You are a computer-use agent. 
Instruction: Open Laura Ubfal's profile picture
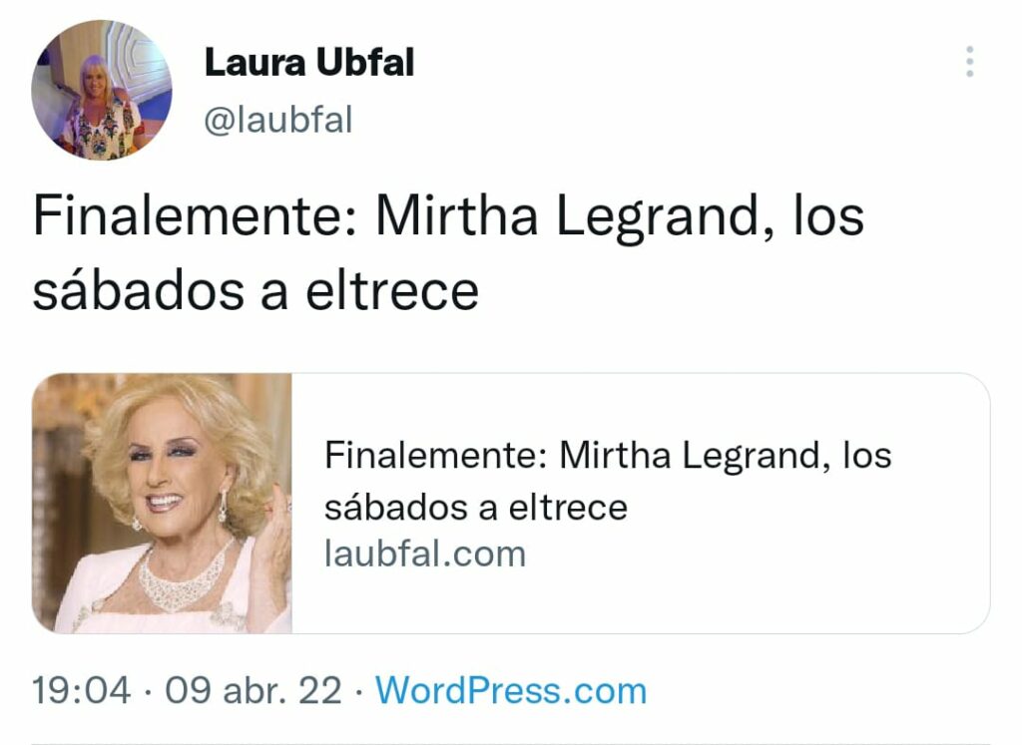pyautogui.click(x=102, y=90)
